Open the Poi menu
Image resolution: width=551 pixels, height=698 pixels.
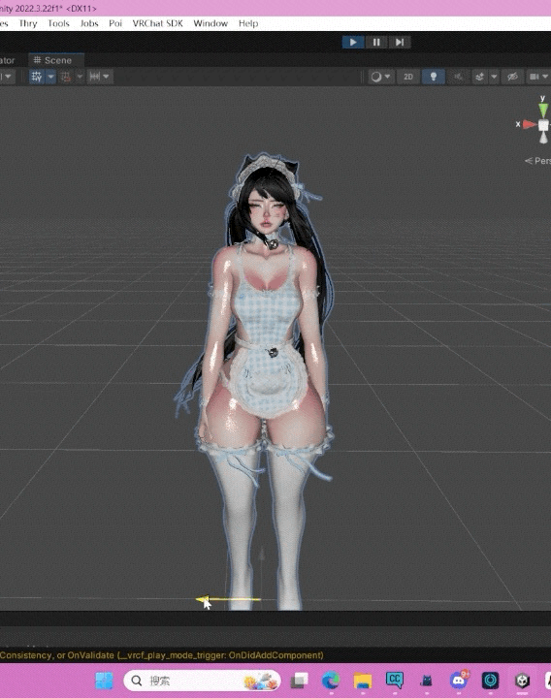tap(115, 23)
